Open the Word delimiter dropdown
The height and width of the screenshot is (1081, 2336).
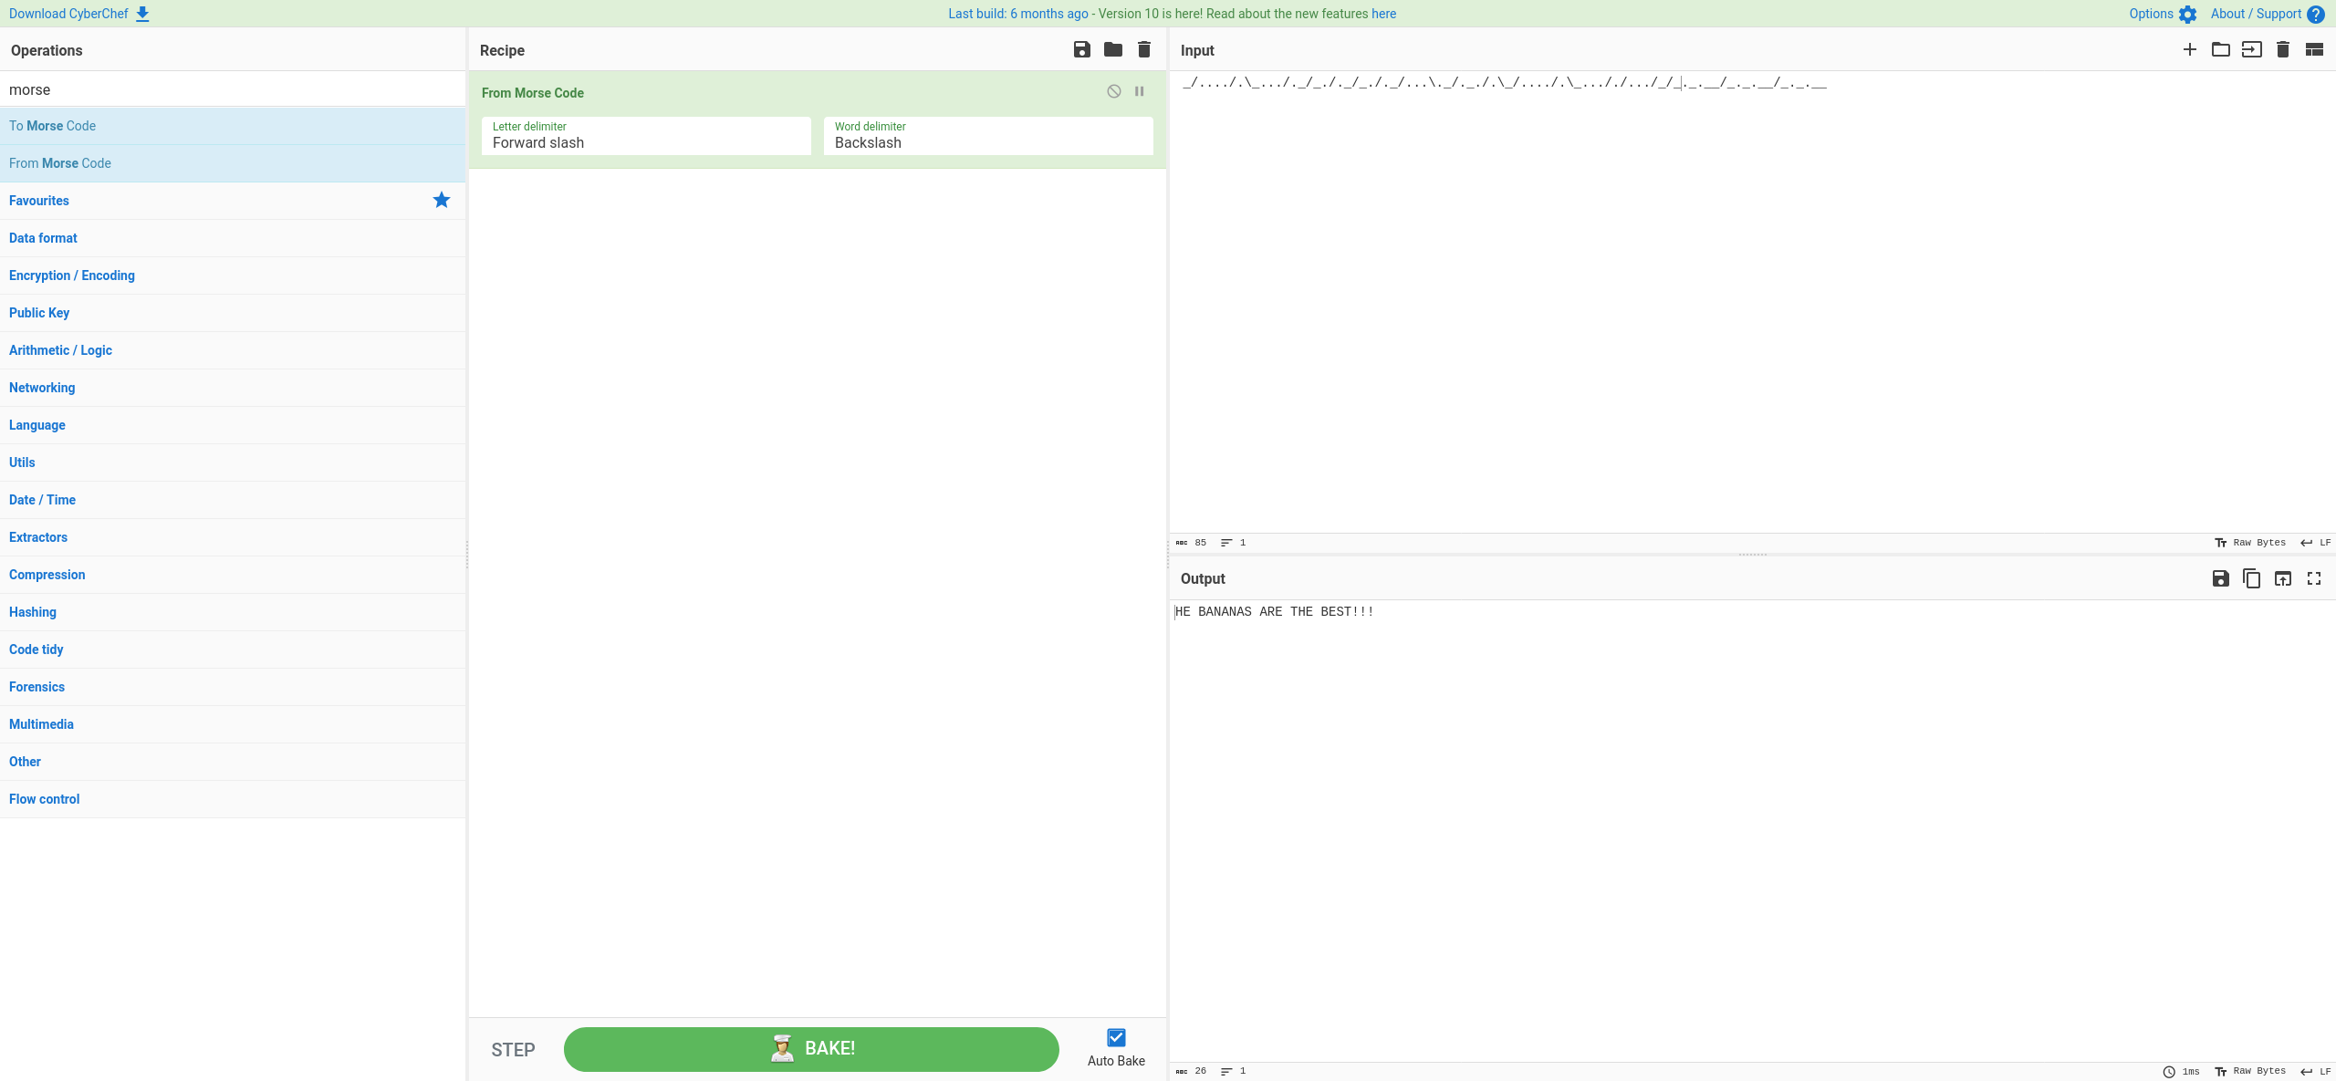click(987, 136)
